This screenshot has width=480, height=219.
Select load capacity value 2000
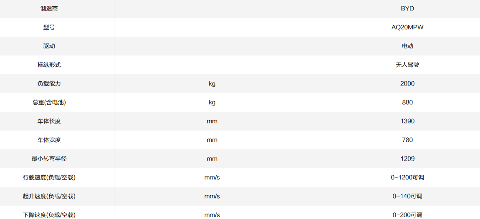point(407,83)
